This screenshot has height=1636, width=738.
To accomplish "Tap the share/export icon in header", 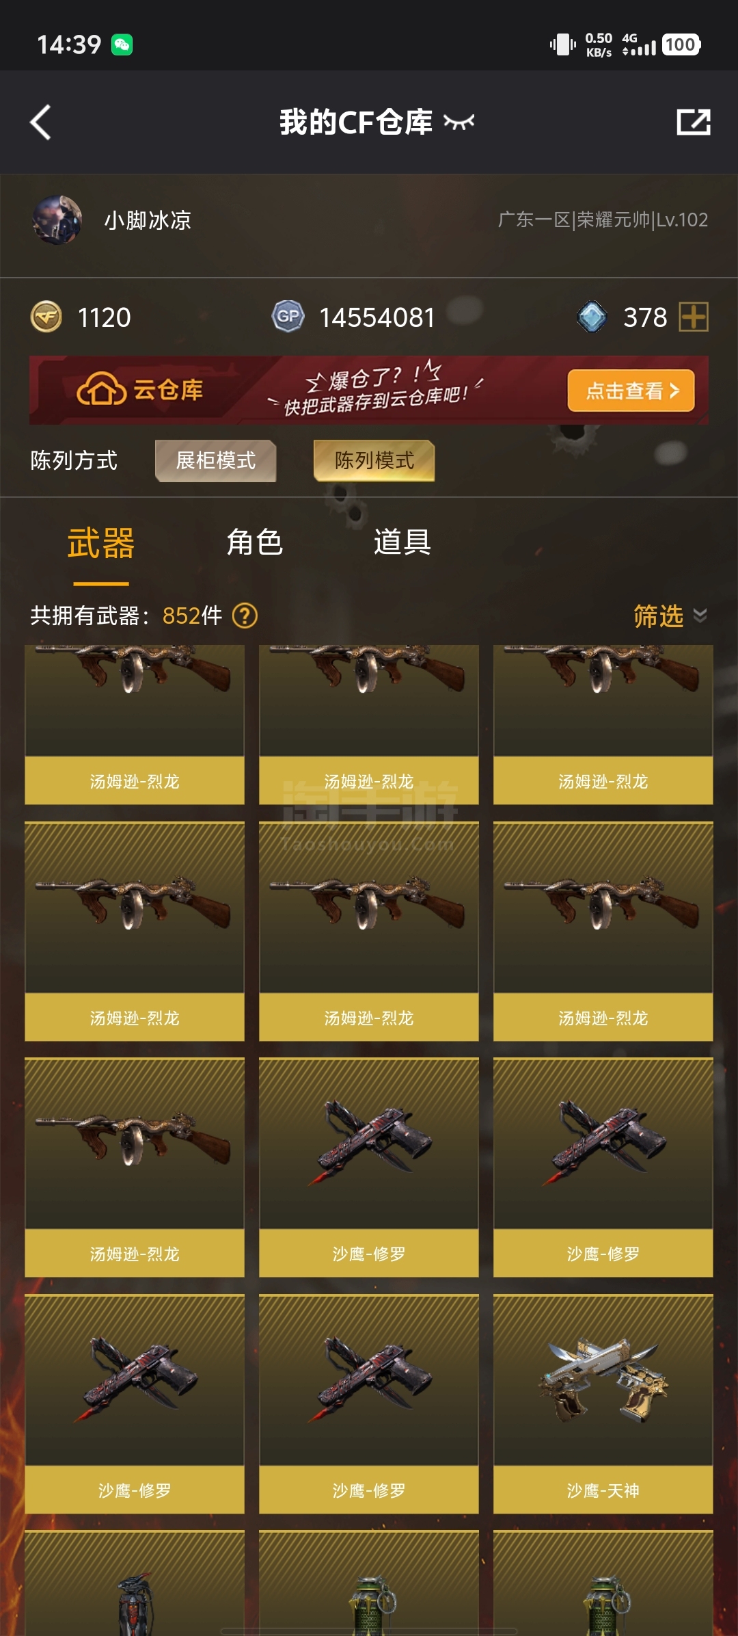I will click(x=694, y=122).
